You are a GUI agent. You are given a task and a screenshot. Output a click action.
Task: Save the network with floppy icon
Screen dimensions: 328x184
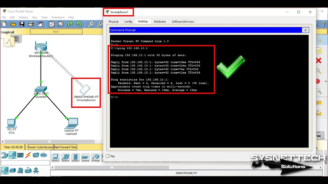[22, 24]
